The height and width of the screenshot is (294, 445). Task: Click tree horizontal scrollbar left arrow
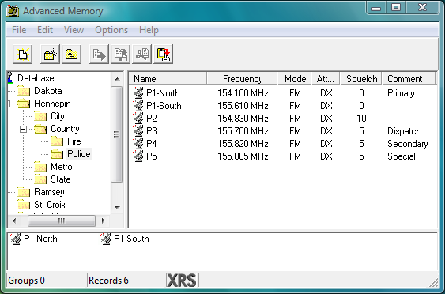(14, 220)
